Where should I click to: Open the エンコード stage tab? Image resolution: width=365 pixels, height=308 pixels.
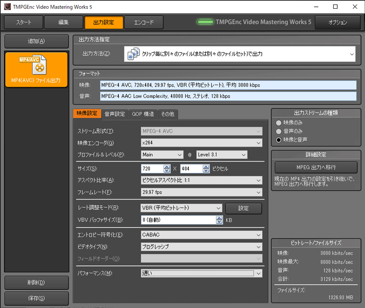pyautogui.click(x=144, y=22)
